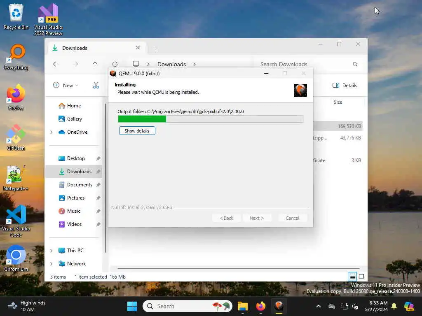The height and width of the screenshot is (316, 422).
Task: Click the 169,538 KB file size
Action: (x=349, y=126)
